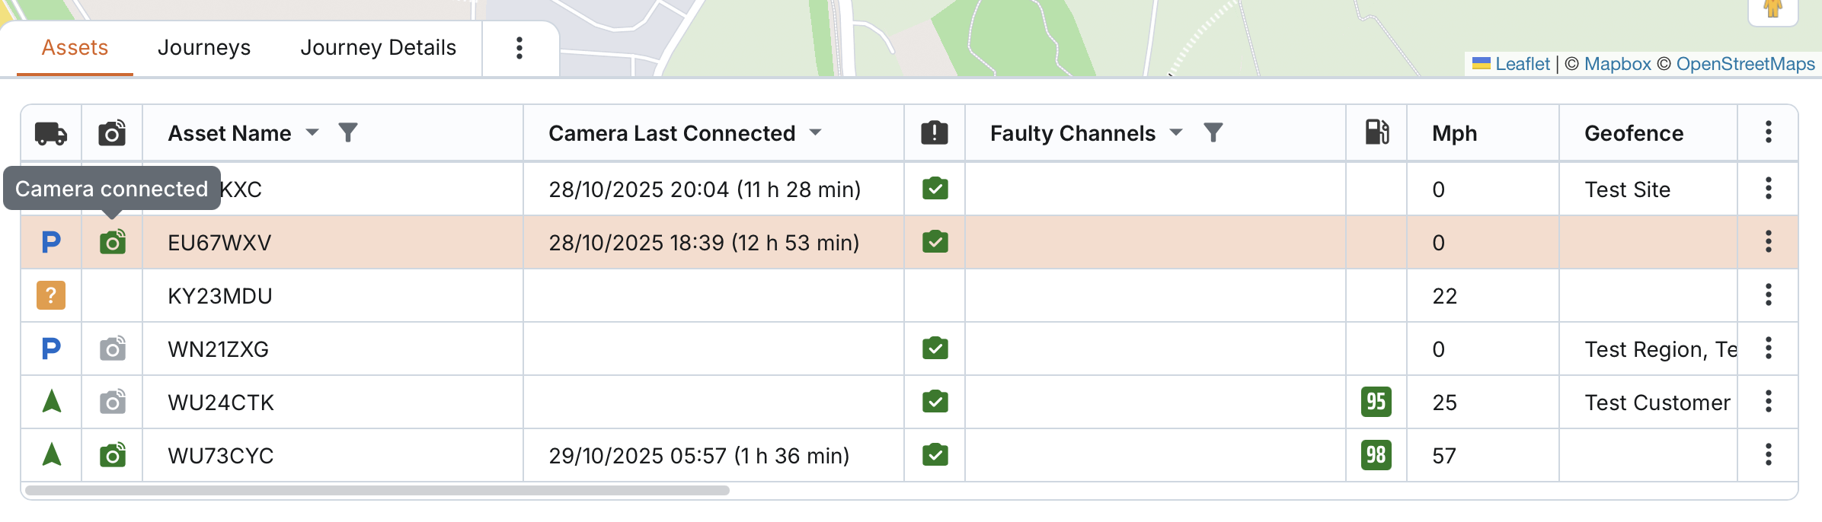Click the camera column header icon
Viewport: 1822px width, 522px height.
pos(112,133)
